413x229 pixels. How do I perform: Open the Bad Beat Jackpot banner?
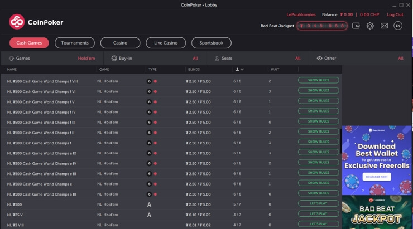pos(377,212)
